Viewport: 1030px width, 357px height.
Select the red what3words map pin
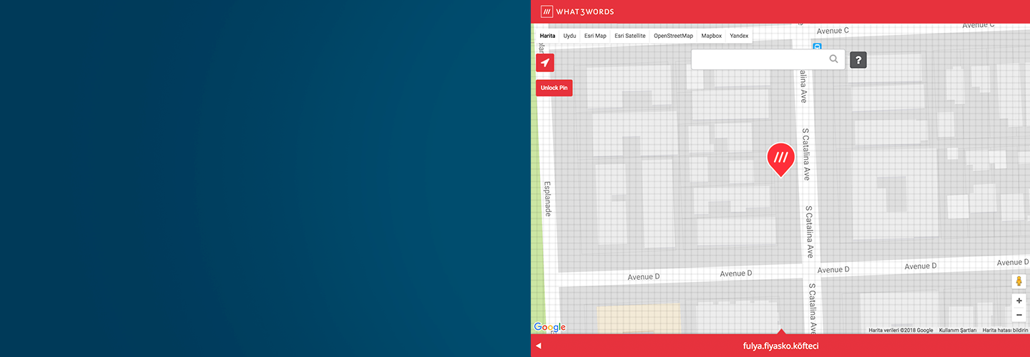(x=780, y=158)
